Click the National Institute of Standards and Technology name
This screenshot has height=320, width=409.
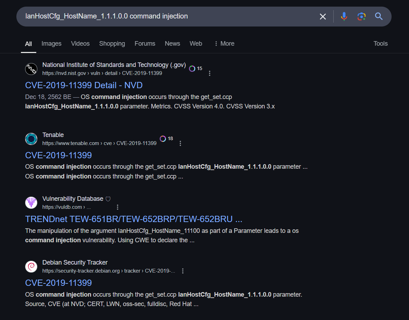click(x=114, y=65)
